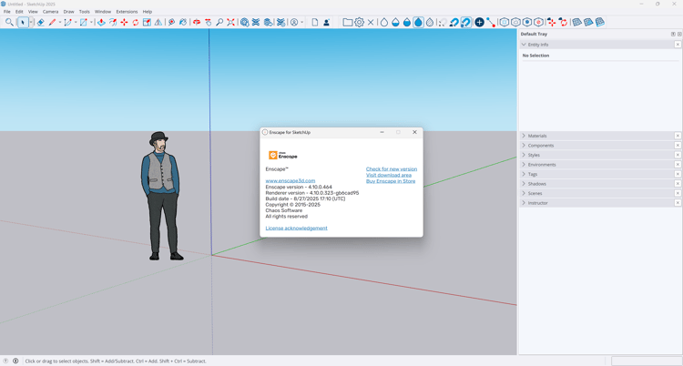Open the www.enscape3d.com link

pyautogui.click(x=291, y=181)
